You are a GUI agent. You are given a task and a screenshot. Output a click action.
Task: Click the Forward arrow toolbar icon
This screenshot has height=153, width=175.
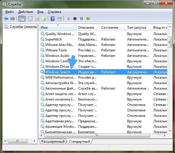(x=13, y=19)
